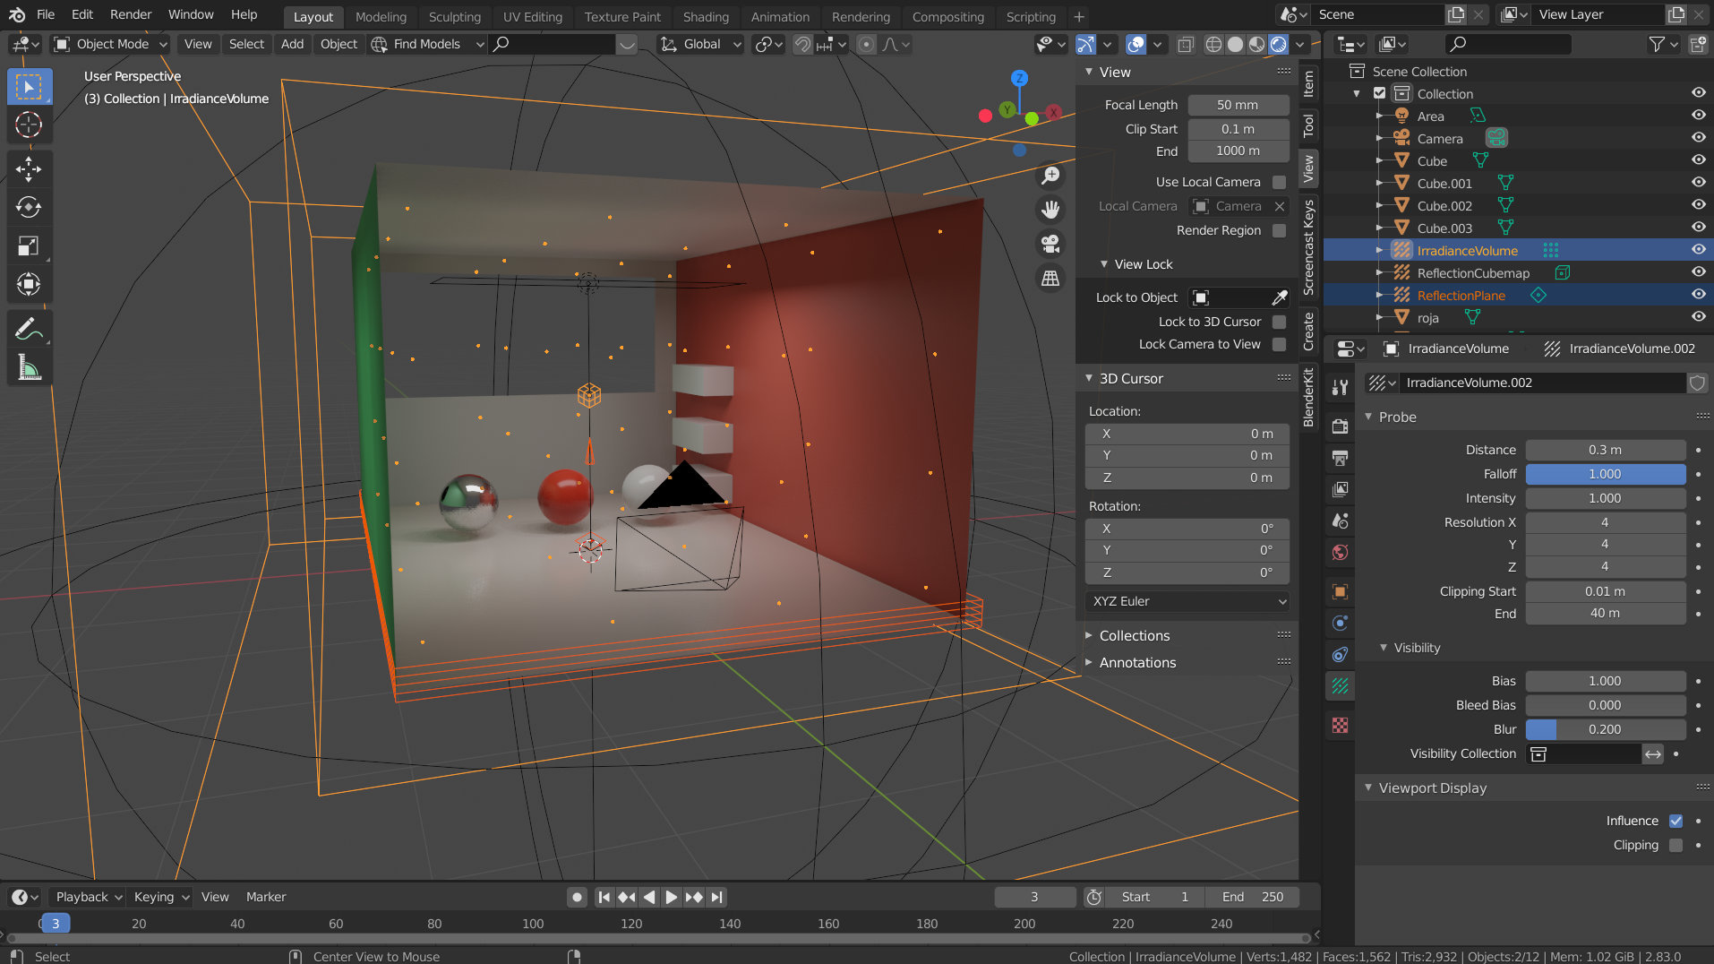Click the Find Models button
Image resolution: width=1714 pixels, height=964 pixels.
click(x=425, y=44)
